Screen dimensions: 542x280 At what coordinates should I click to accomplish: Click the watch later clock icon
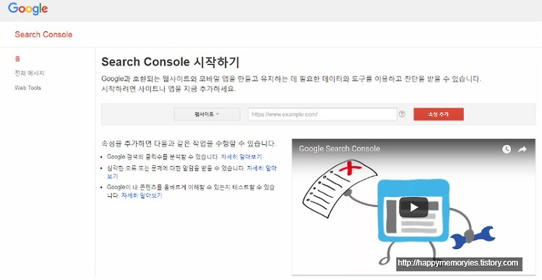507,149
